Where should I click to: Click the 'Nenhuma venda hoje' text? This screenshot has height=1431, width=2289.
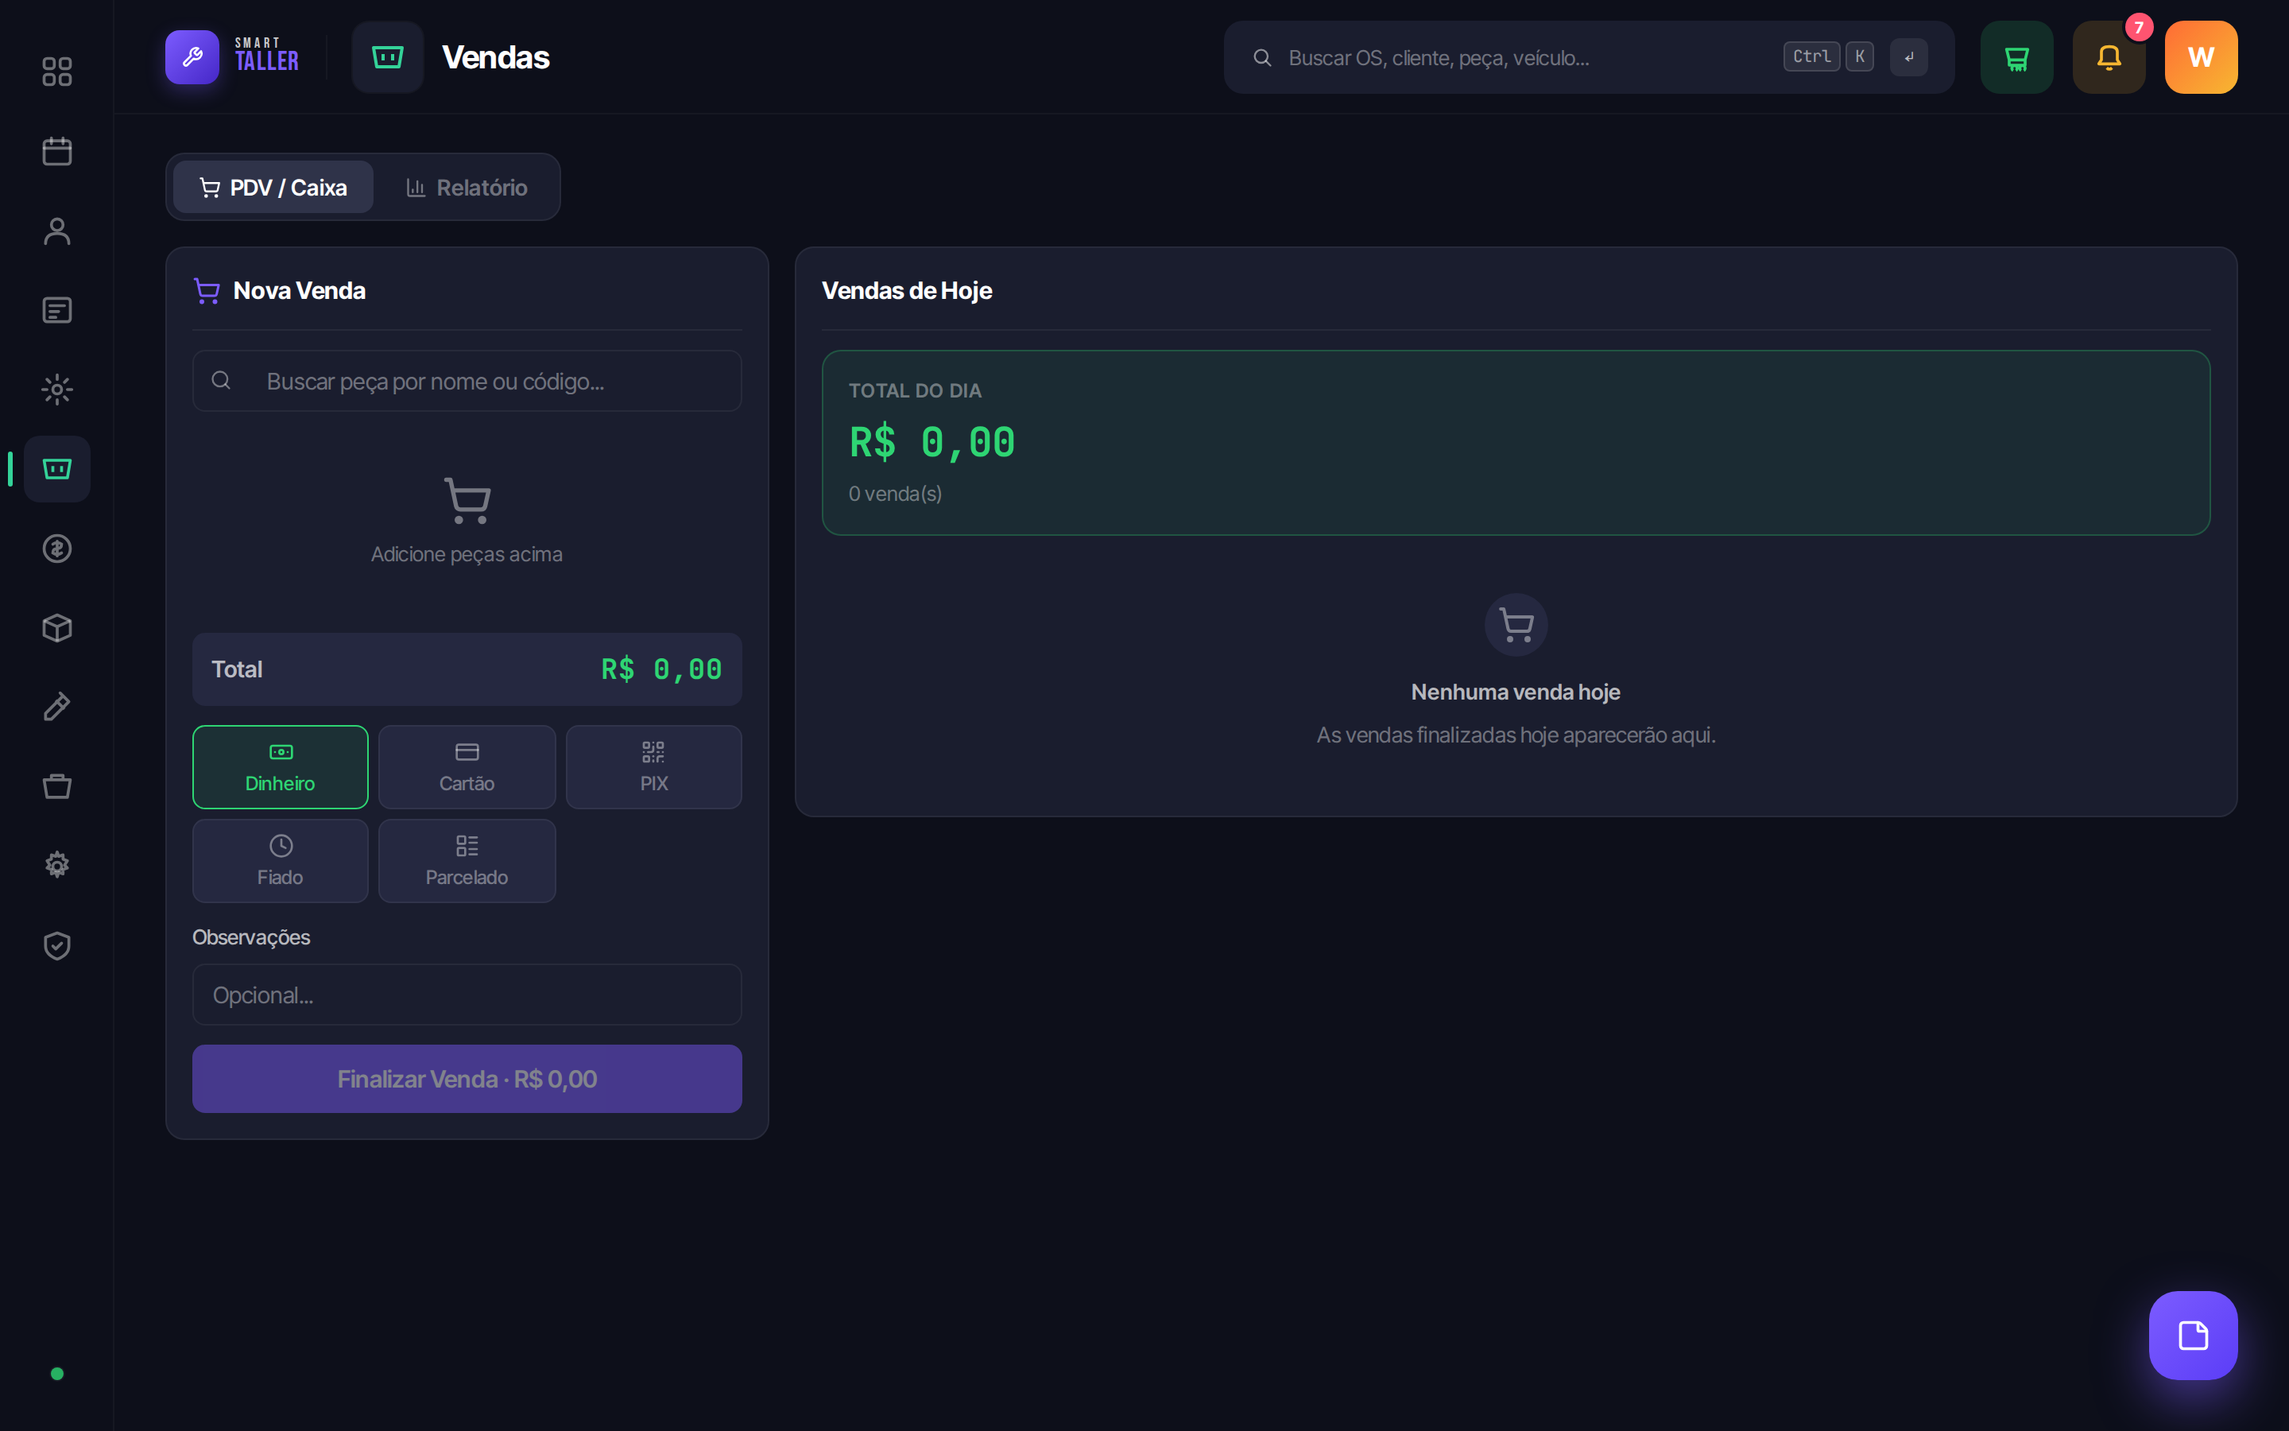coord(1516,692)
